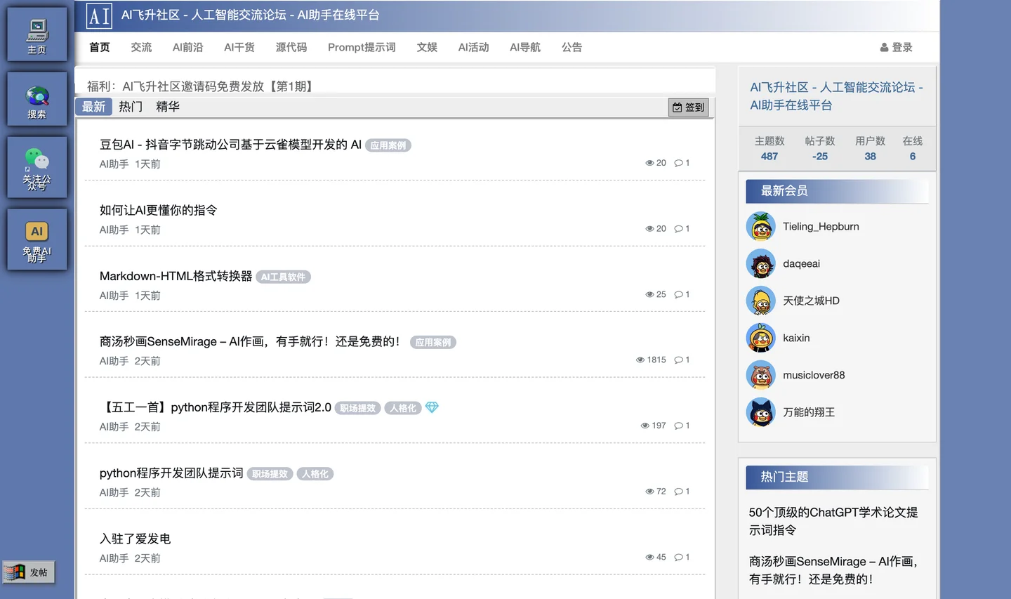The image size is (1011, 599).
Task: Click the 应用案例 tag on 豆包AI post
Action: point(388,145)
